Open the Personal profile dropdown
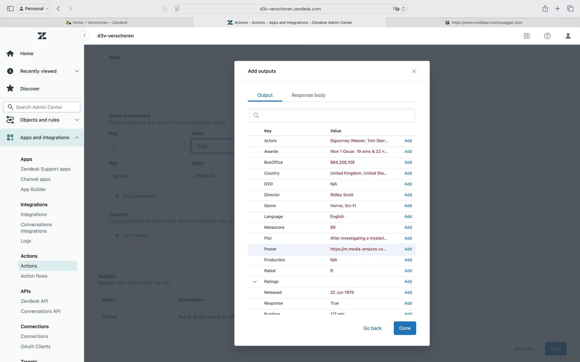The image size is (580, 362). 34,9
